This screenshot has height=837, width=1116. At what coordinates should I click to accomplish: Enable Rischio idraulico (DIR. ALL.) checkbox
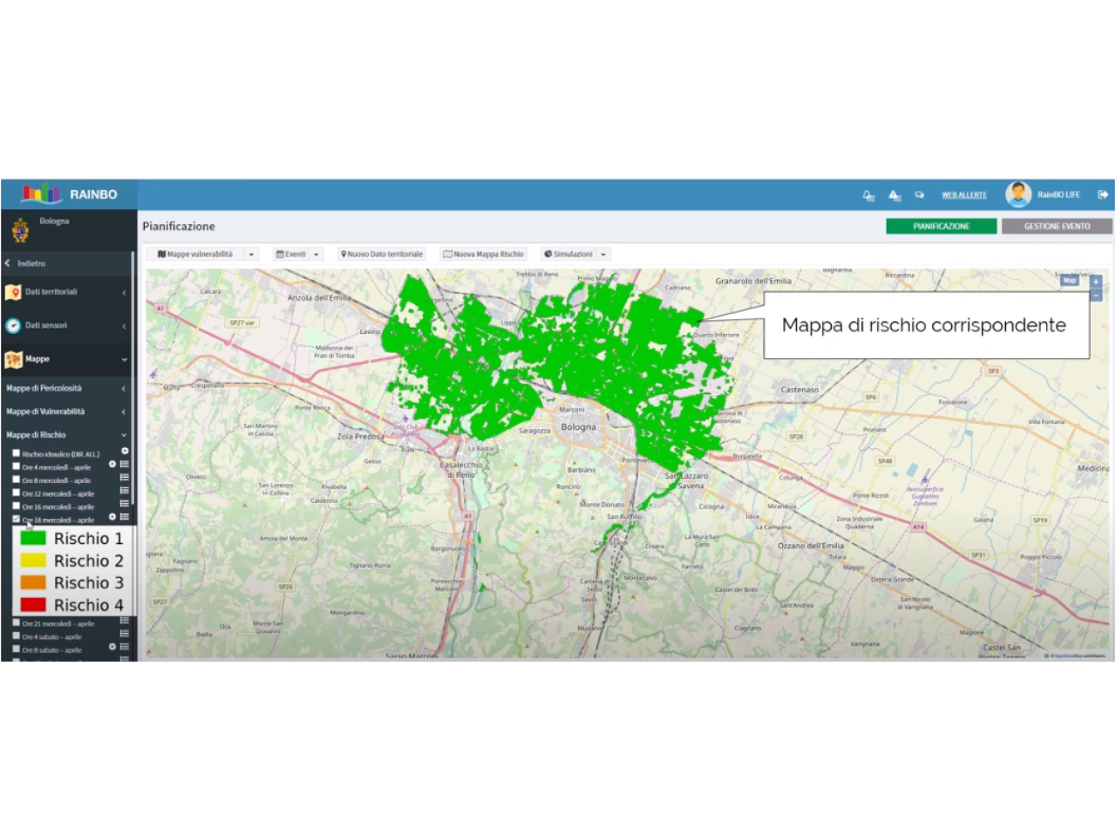[x=16, y=453]
